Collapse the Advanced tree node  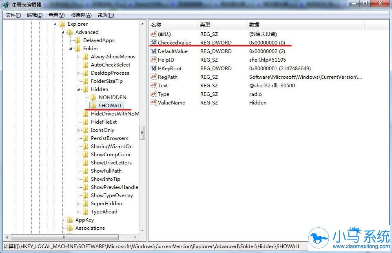(63, 32)
